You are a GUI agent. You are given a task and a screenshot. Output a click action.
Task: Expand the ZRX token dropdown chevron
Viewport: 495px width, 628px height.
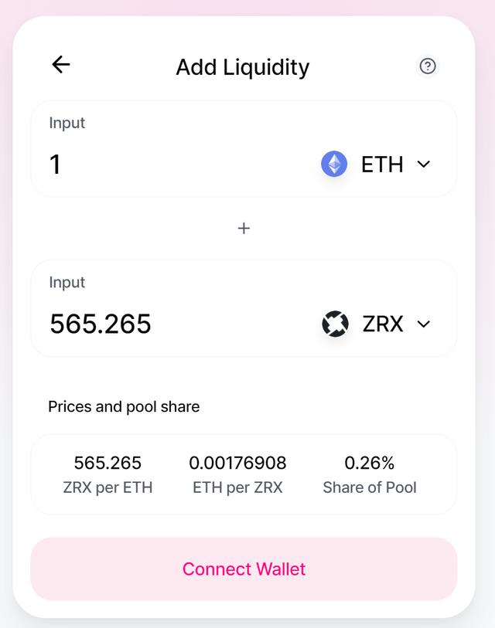pyautogui.click(x=424, y=324)
